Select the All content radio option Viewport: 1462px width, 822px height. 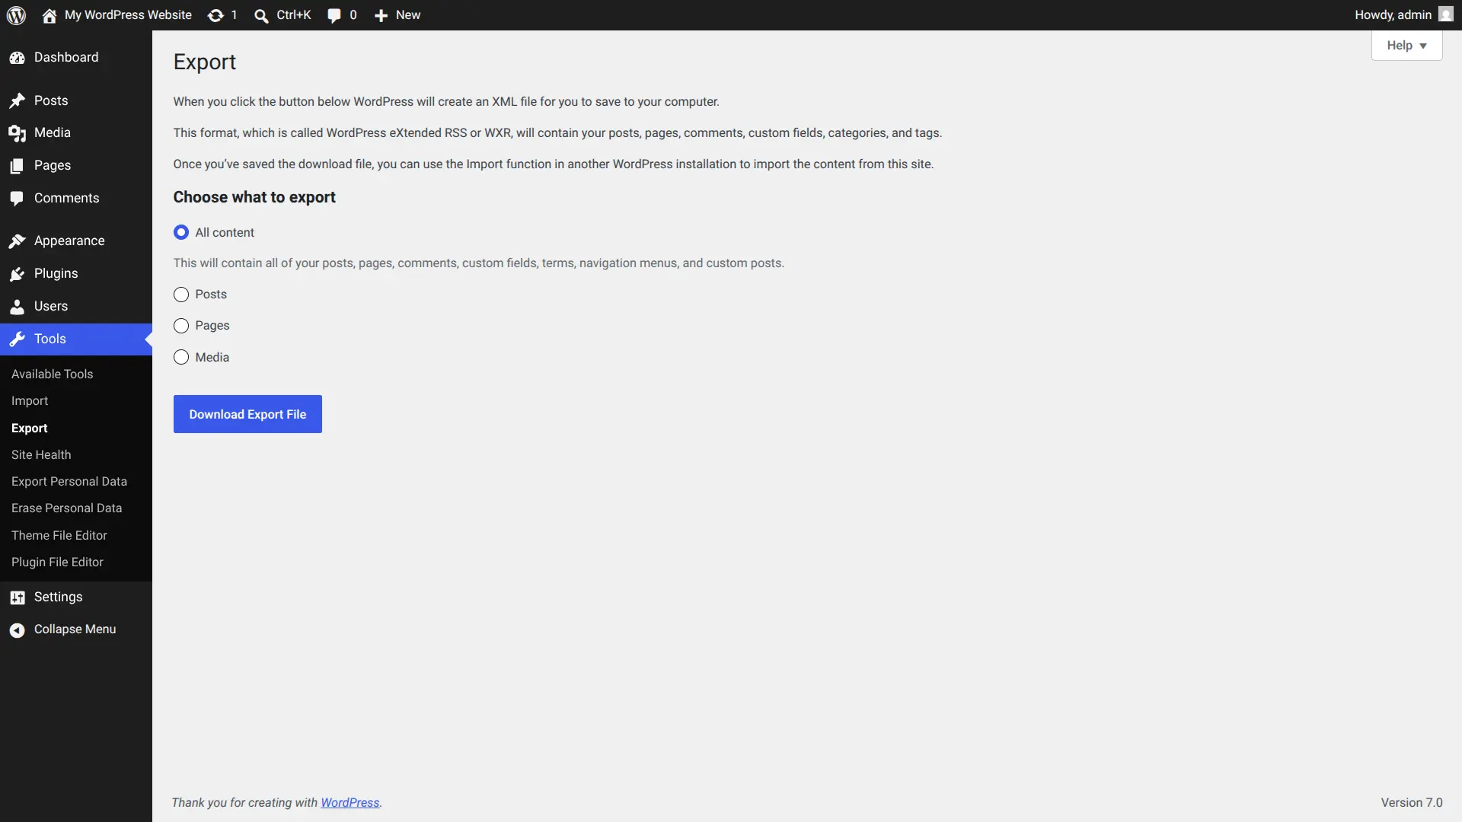181,232
